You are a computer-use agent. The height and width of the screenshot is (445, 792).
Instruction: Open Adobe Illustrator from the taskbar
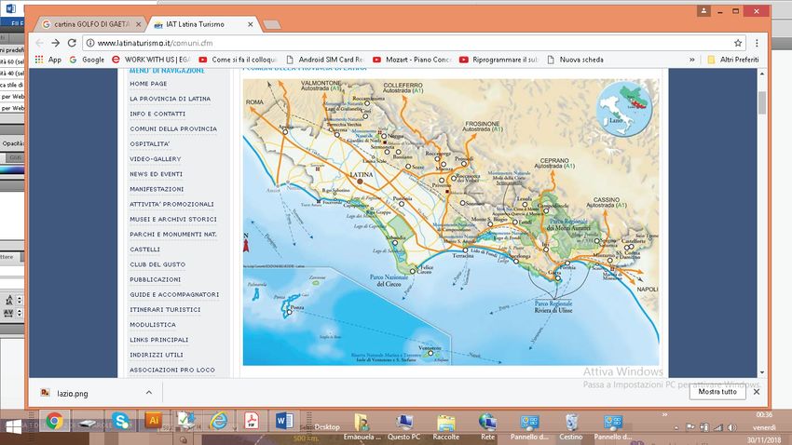click(154, 420)
